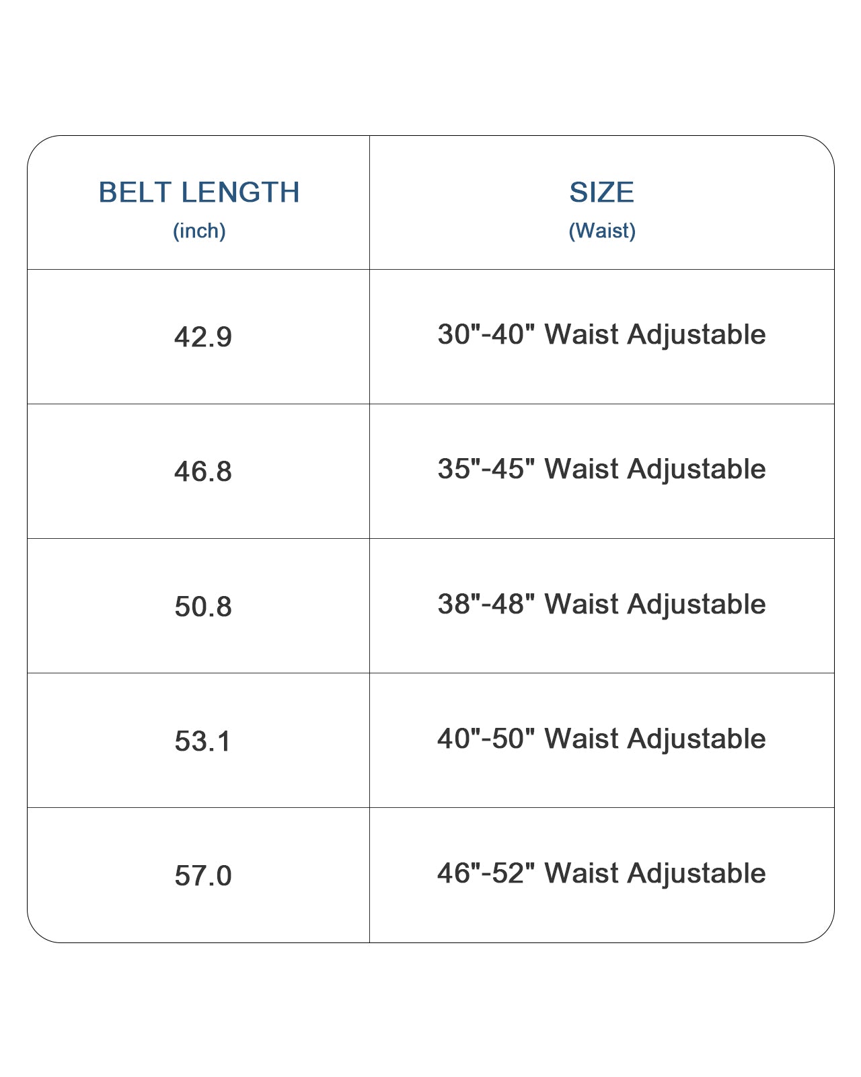Image resolution: width=861 pixels, height=1077 pixels.
Task: Click the 38"-48" waist range numbers
Action: click(486, 604)
